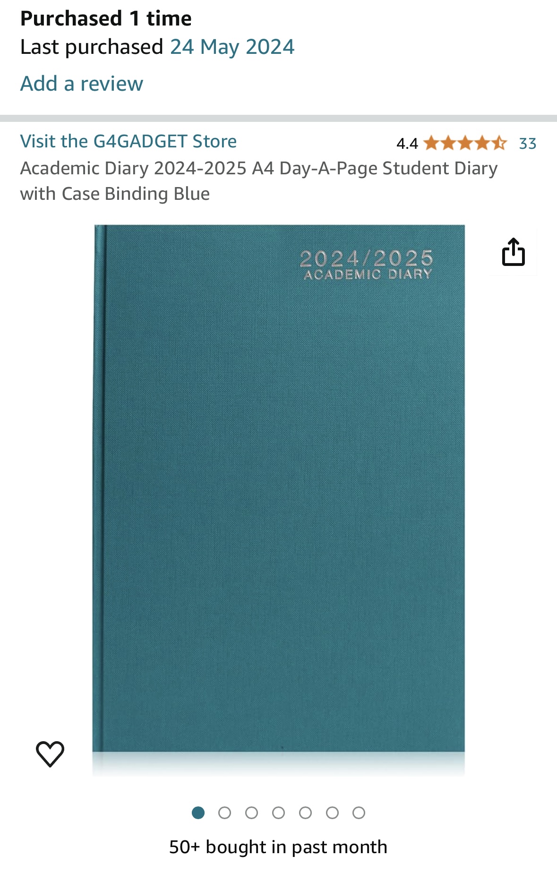Open the 33 customer reviews count
This screenshot has width=557, height=873.
[x=528, y=143]
